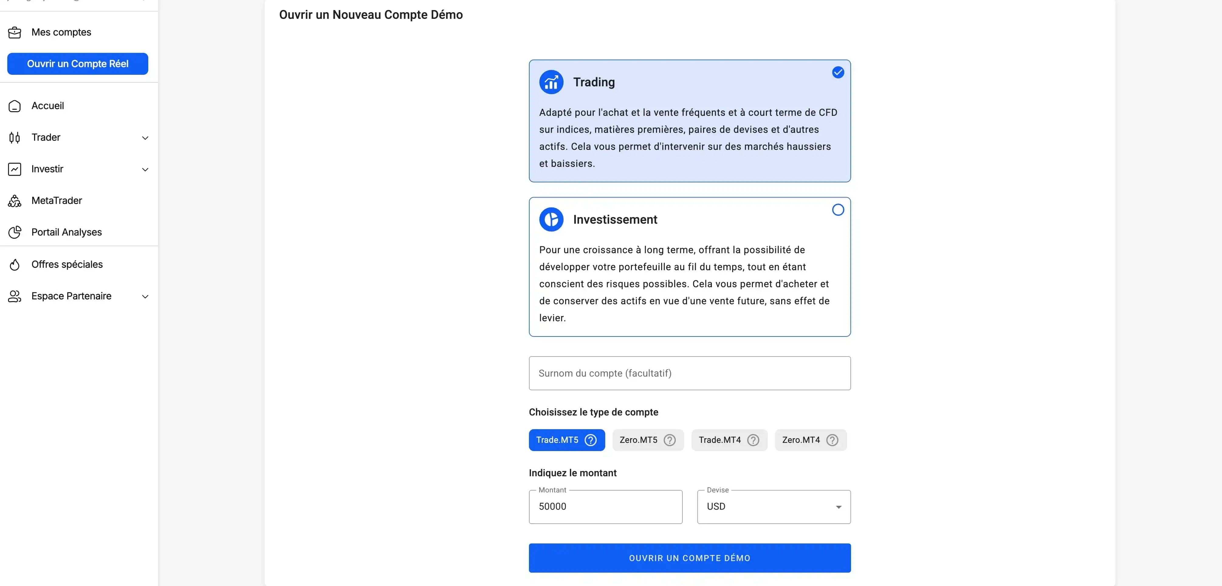Click the OUVRIR UN COMPTE DÉMO button
1222x586 pixels.
point(690,558)
